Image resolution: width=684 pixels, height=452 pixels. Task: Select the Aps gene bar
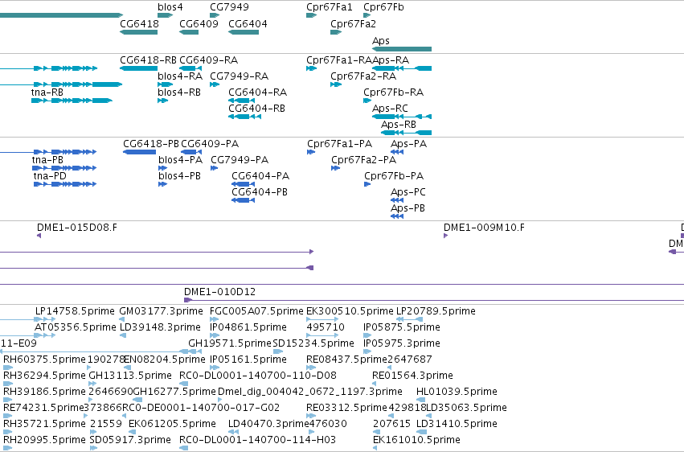[402, 49]
